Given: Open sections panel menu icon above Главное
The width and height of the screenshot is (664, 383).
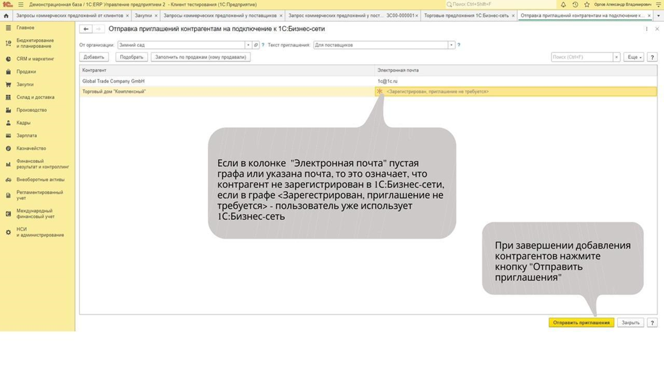Looking at the screenshot, I should [x=8, y=27].
